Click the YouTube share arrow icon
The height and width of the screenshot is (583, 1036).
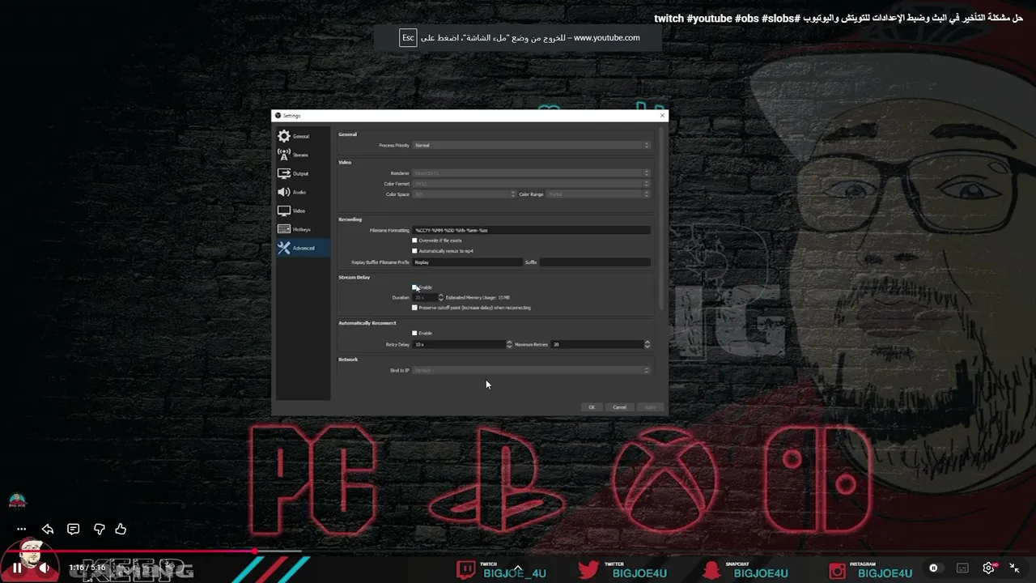point(48,529)
